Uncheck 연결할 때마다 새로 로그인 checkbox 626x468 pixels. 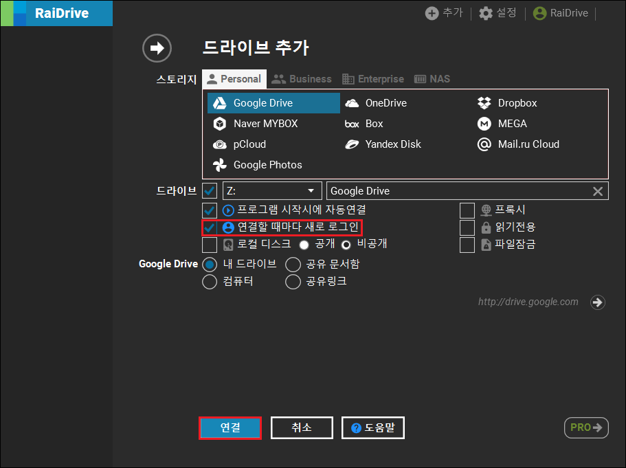tap(210, 227)
